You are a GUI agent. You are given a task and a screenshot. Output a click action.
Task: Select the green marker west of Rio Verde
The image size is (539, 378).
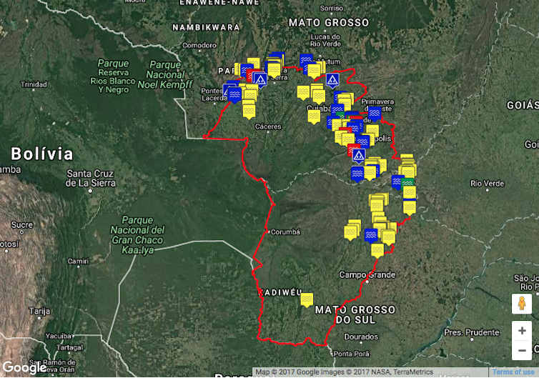[407, 182]
